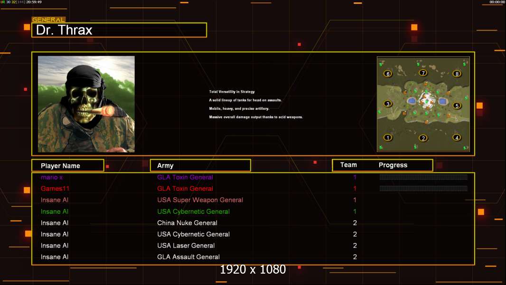Viewport: 506px width, 285px height.
Task: Click the team number in mario x's row
Action: (355, 177)
